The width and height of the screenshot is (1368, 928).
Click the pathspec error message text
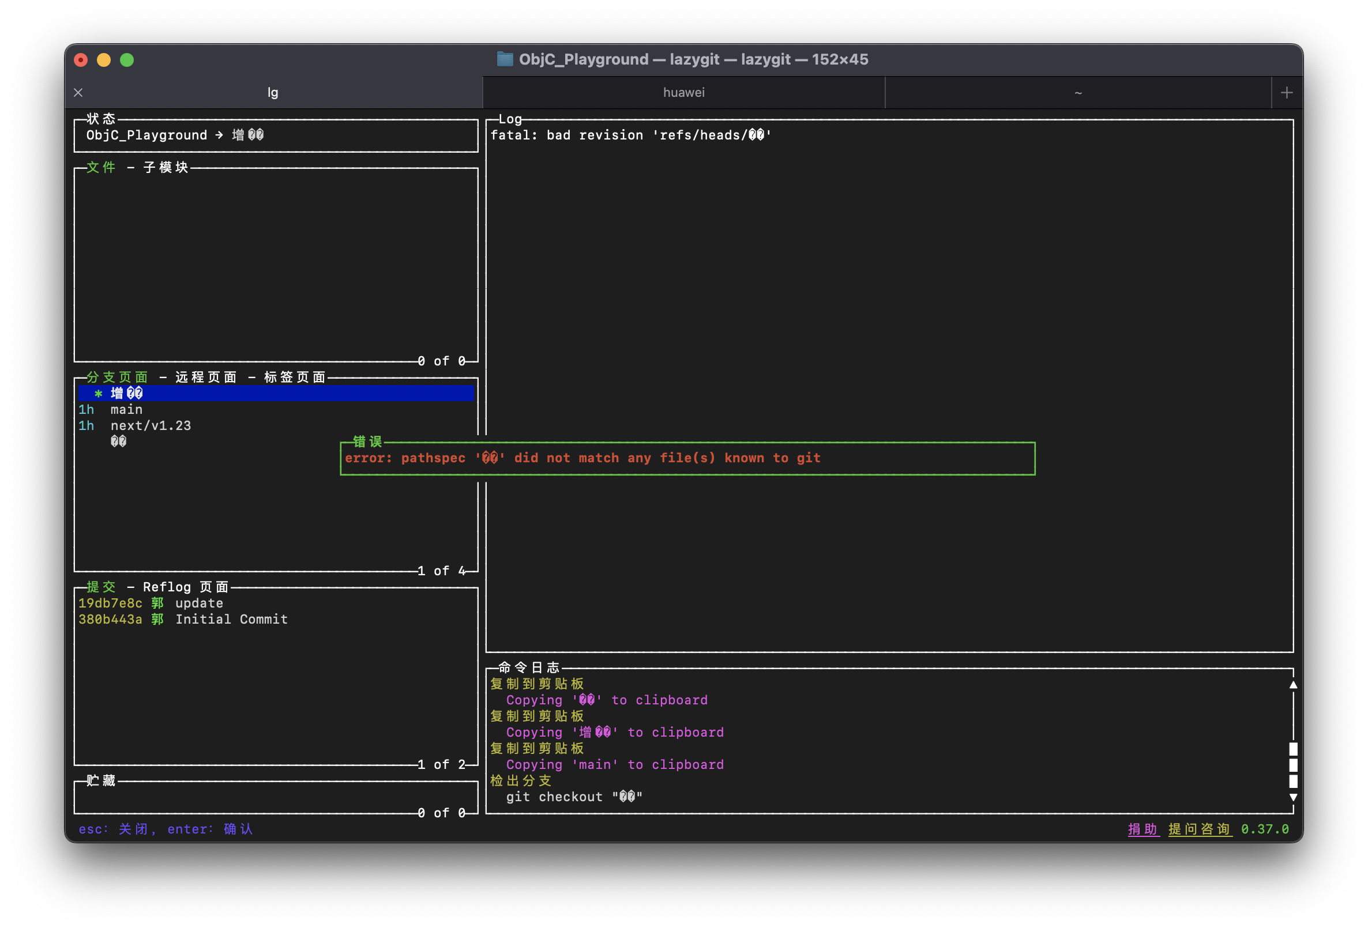pyautogui.click(x=582, y=458)
